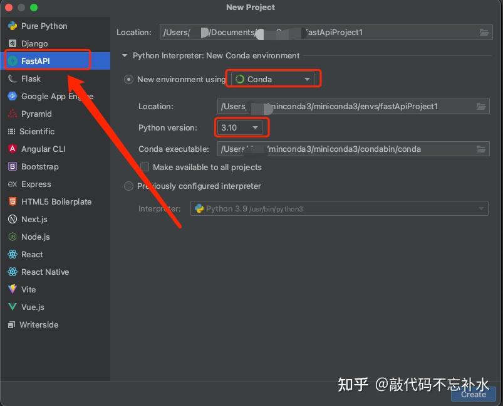The width and height of the screenshot is (503, 406).
Task: Select Node.js in project list
Action: click(x=55, y=237)
